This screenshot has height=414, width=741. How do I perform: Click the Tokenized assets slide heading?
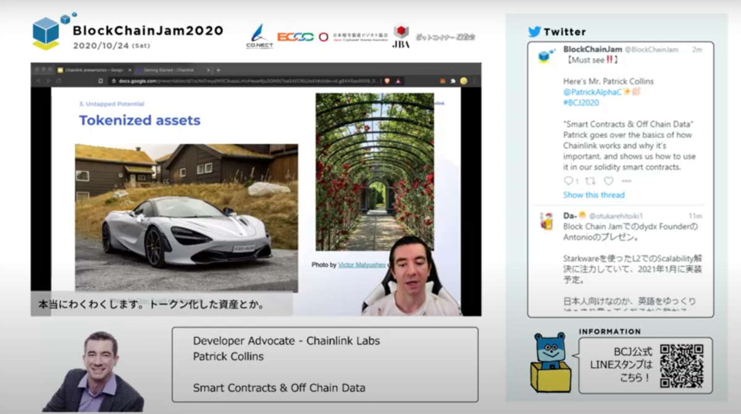tap(140, 120)
